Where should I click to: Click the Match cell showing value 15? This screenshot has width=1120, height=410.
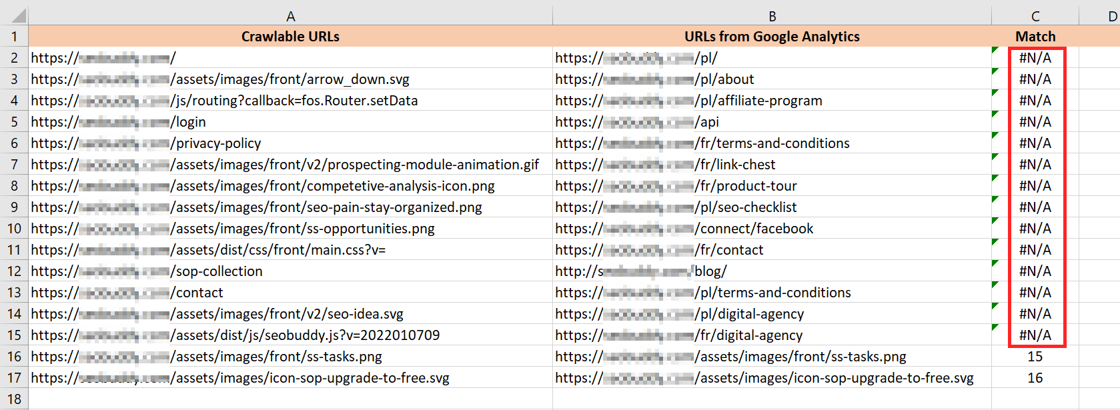coord(1035,357)
